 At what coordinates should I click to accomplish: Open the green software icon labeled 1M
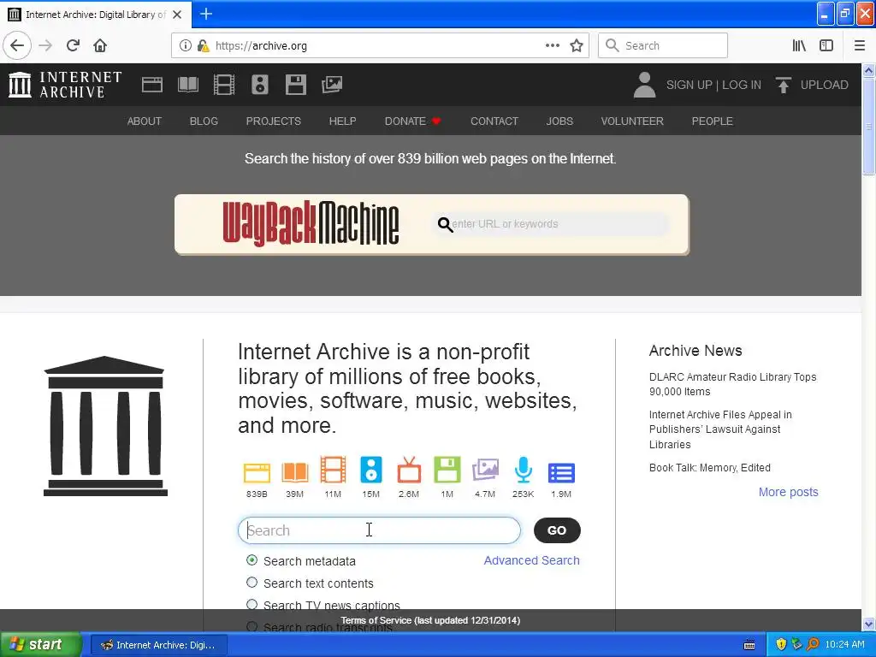(x=447, y=470)
